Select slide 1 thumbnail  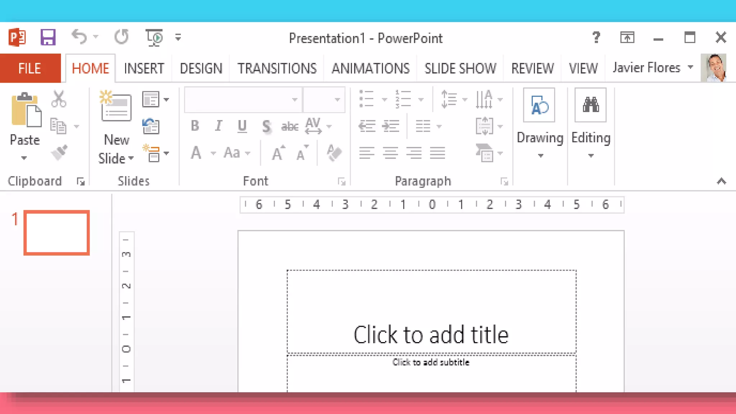(57, 233)
